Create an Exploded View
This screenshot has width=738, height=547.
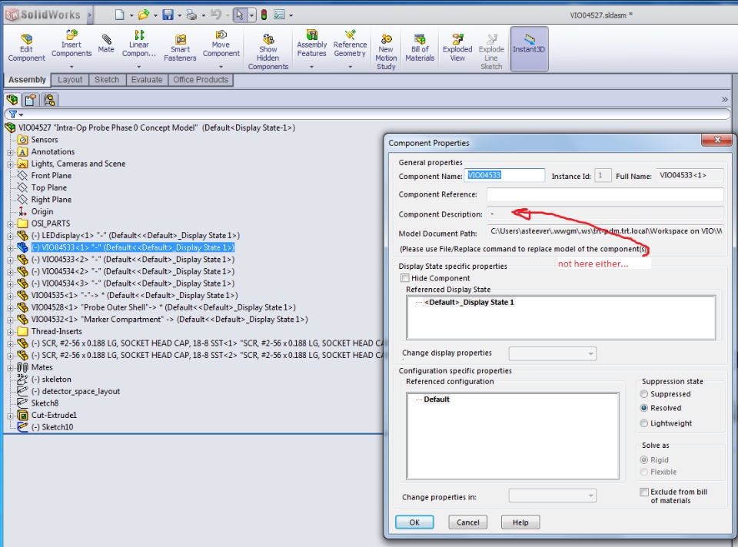tap(457, 48)
